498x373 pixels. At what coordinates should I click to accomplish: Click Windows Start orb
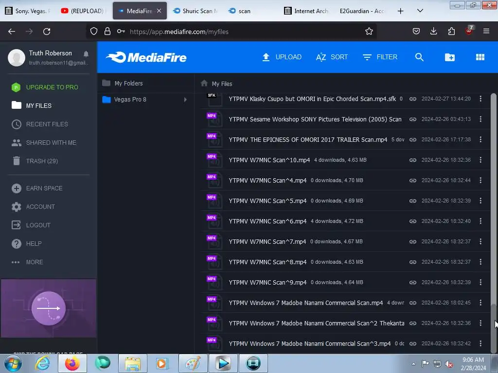tap(13, 363)
